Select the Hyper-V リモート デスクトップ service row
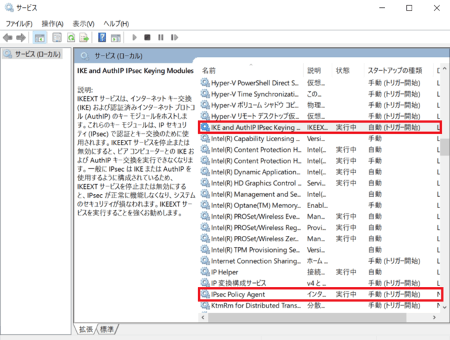The image size is (450, 340). (x=320, y=117)
